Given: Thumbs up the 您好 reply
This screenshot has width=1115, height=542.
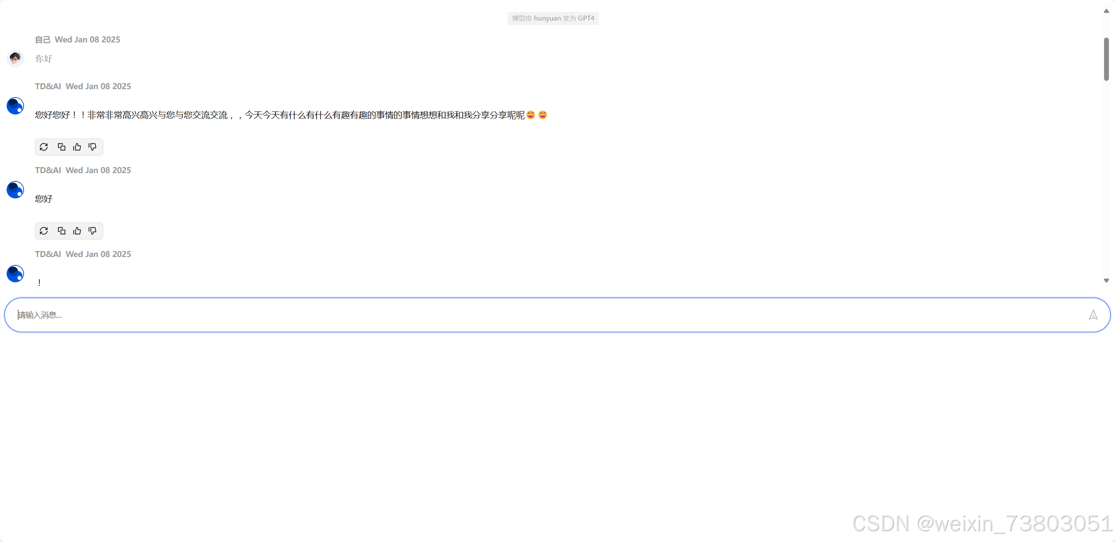Looking at the screenshot, I should coord(77,231).
